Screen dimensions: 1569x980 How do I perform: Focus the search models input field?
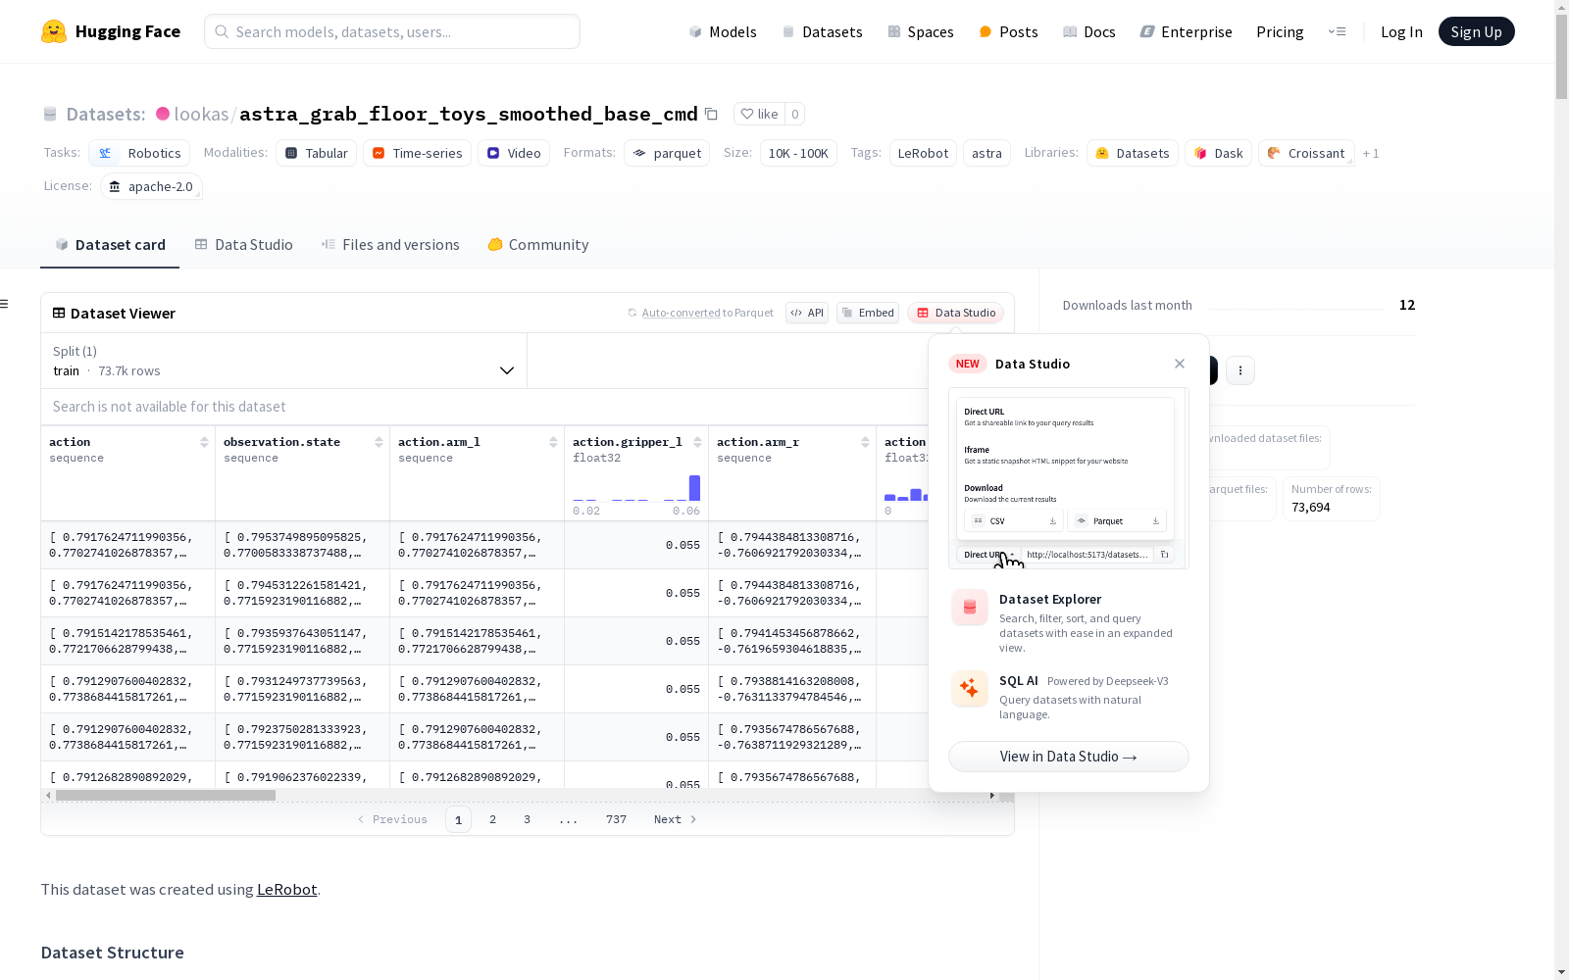392,31
